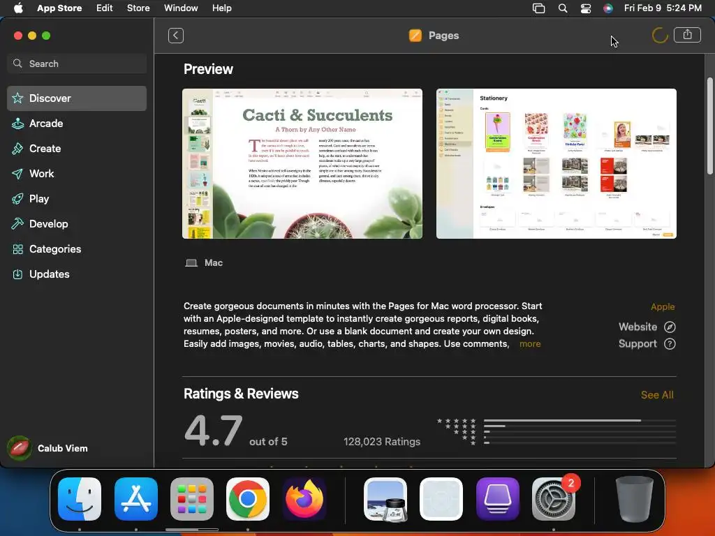Click App Store icon in the Dock
715x536 pixels.
(136, 499)
